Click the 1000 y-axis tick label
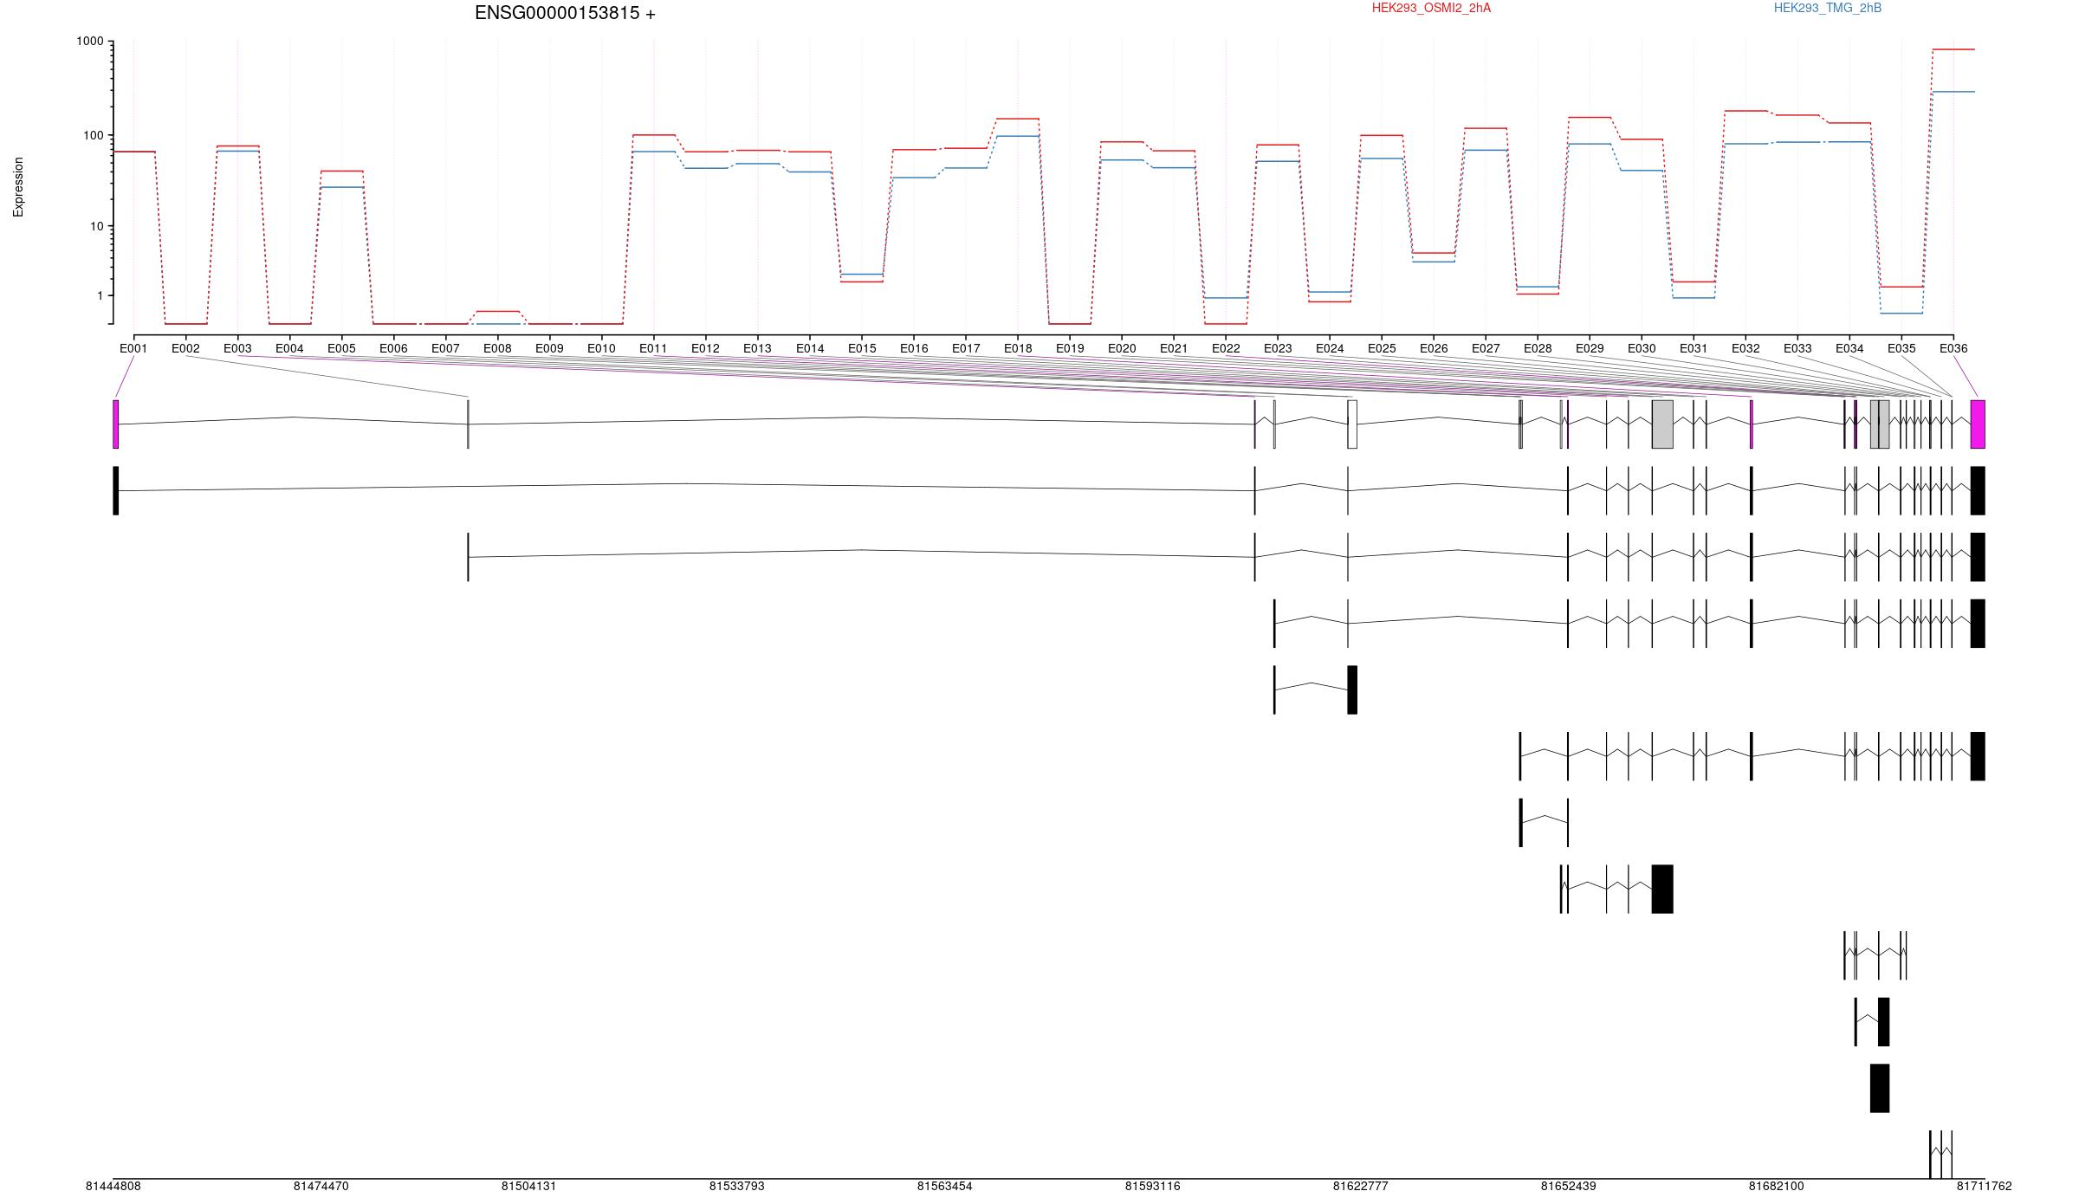2079x1204 pixels. (90, 42)
